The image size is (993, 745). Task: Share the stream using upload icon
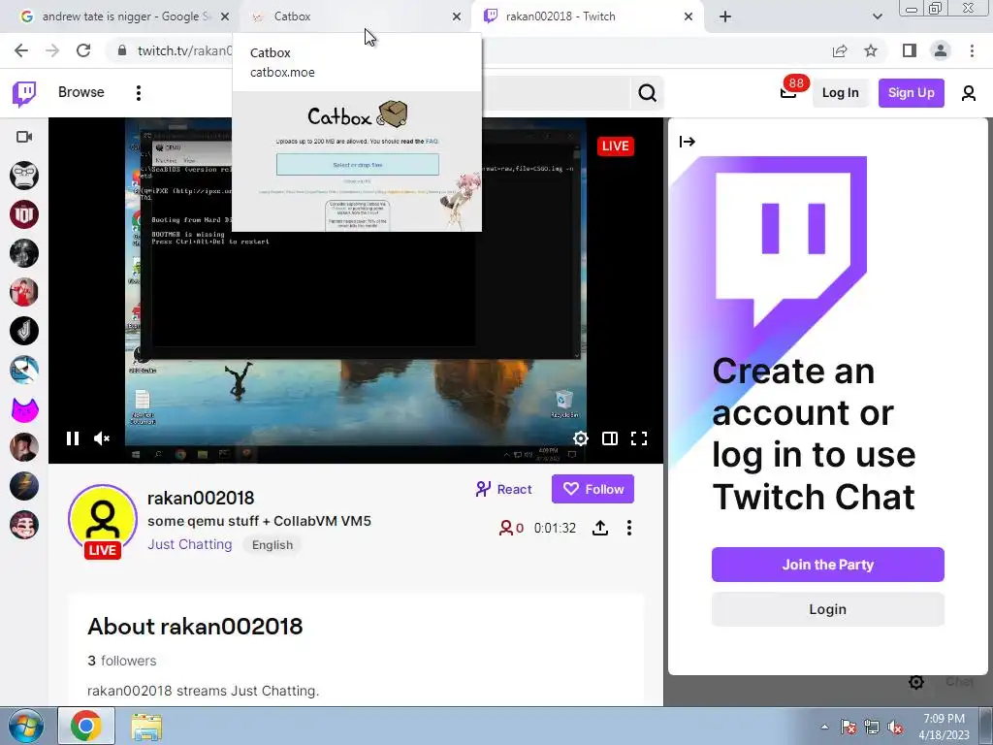coord(599,528)
